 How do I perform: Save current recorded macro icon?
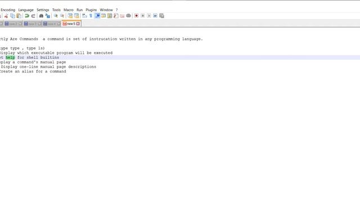[x=161, y=16]
